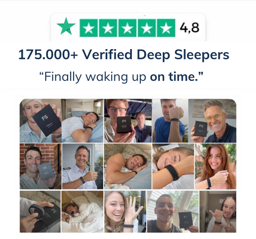This screenshot has width=256, height=239.
Task: Click the first green rating star box
Action: click(89, 28)
